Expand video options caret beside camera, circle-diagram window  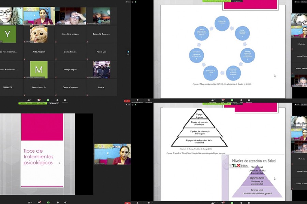(x=152, y=100)
